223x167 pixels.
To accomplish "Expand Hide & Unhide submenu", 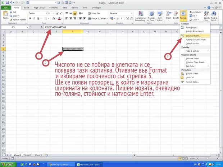I will 195,51.
